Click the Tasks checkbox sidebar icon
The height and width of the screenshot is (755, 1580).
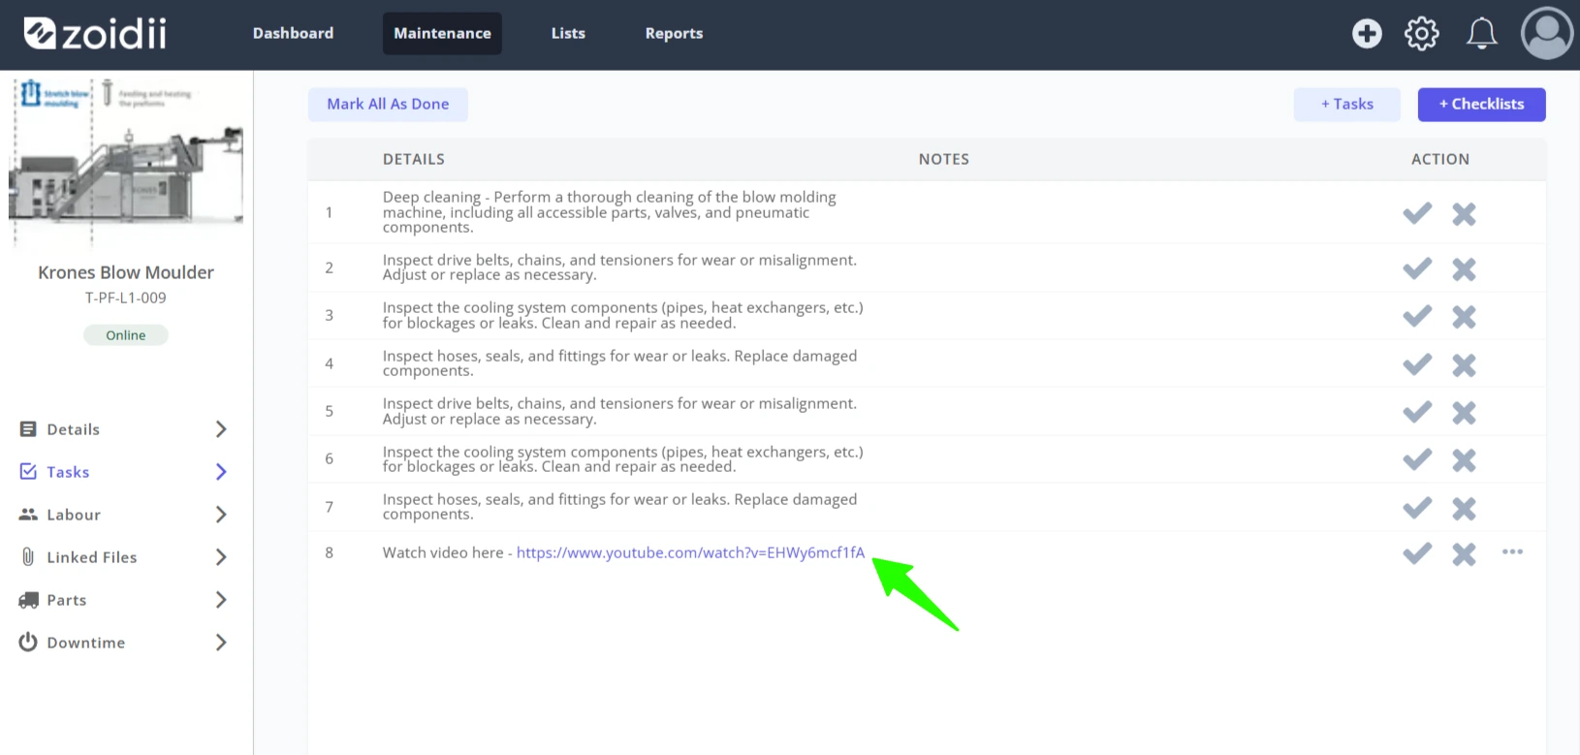coord(28,471)
